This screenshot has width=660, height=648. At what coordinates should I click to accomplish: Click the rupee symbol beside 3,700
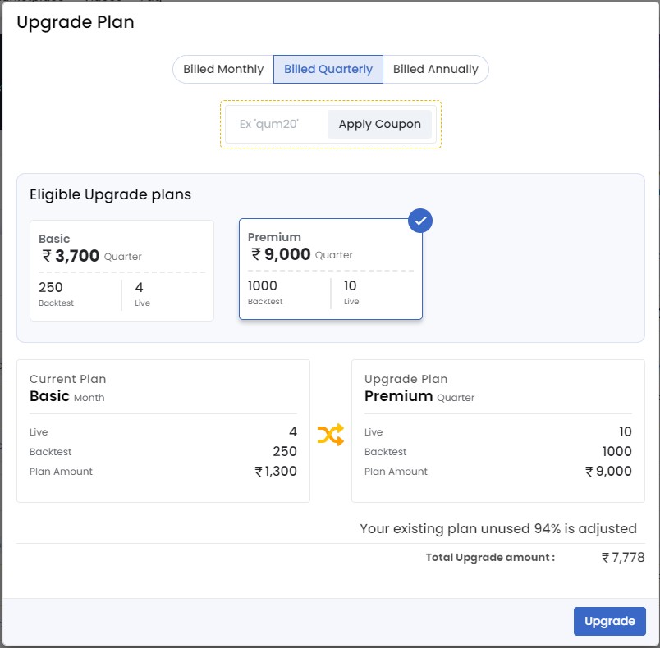click(x=48, y=256)
